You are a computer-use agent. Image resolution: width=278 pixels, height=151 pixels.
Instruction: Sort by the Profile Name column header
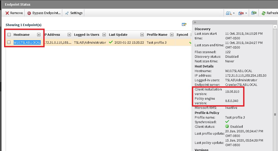[157, 35]
